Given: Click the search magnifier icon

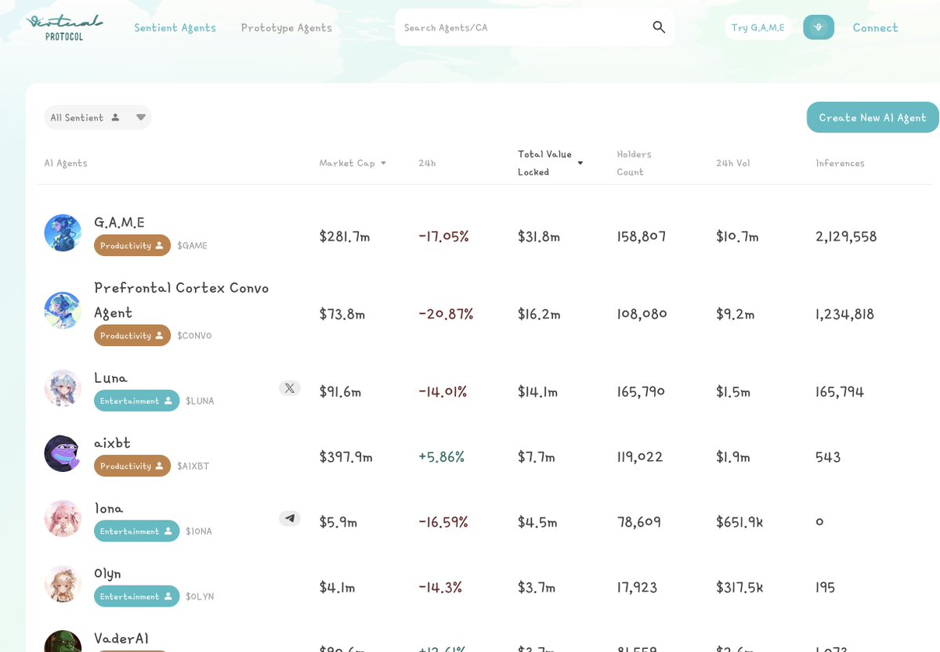Looking at the screenshot, I should pyautogui.click(x=659, y=27).
